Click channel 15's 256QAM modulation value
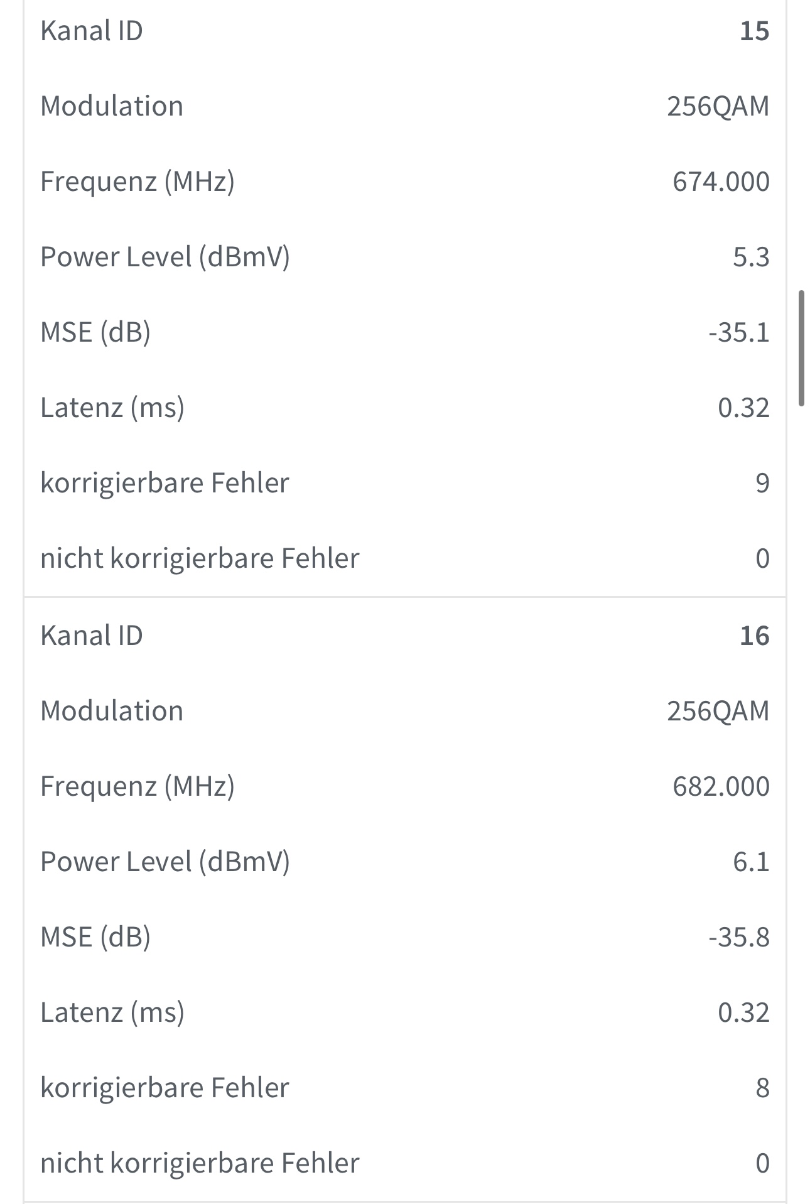The width and height of the screenshot is (810, 1204). click(x=718, y=106)
